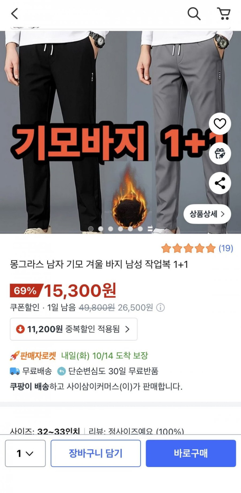Open the quantity dropdown showing 1
Image resolution: width=241 pixels, height=493 pixels.
click(25, 453)
